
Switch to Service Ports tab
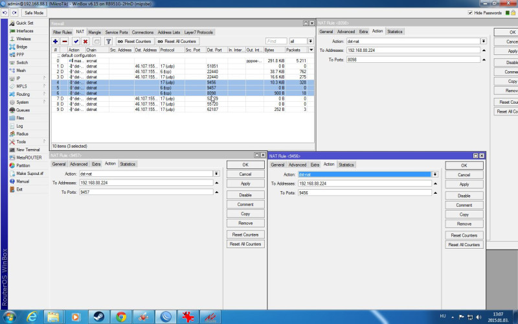[x=117, y=32]
